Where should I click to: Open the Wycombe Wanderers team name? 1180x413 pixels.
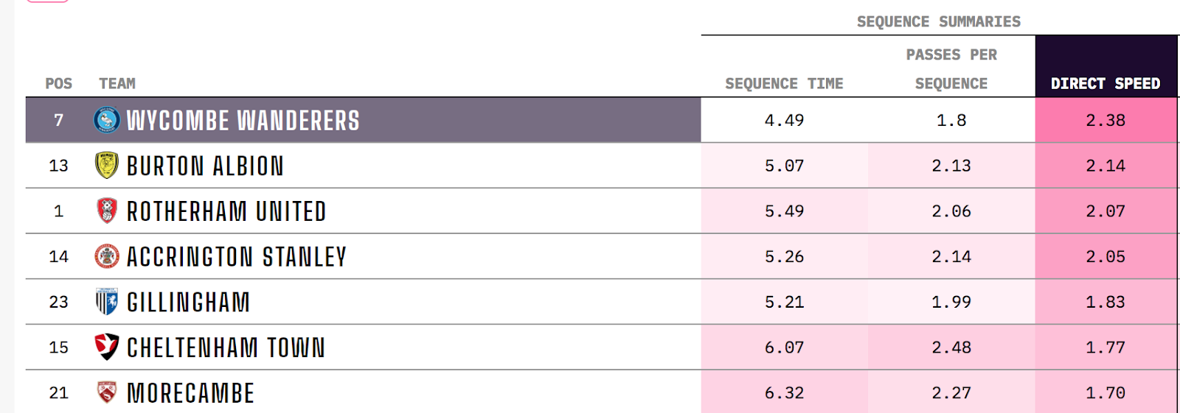[x=243, y=121]
